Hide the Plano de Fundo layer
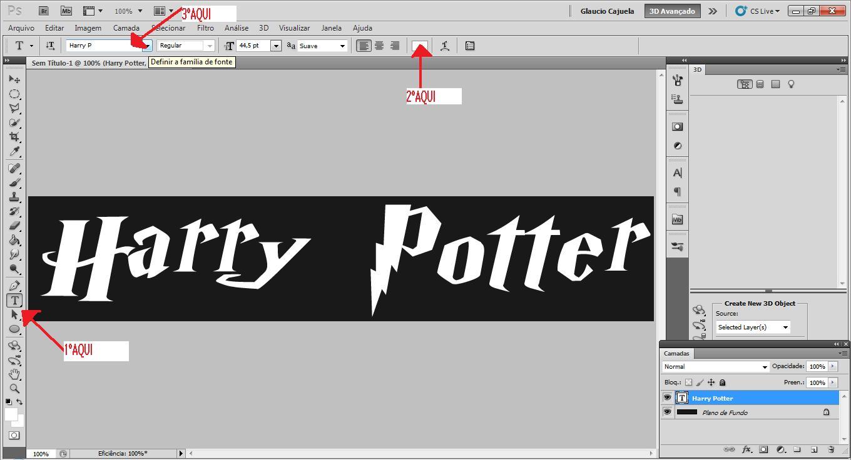 [x=667, y=412]
